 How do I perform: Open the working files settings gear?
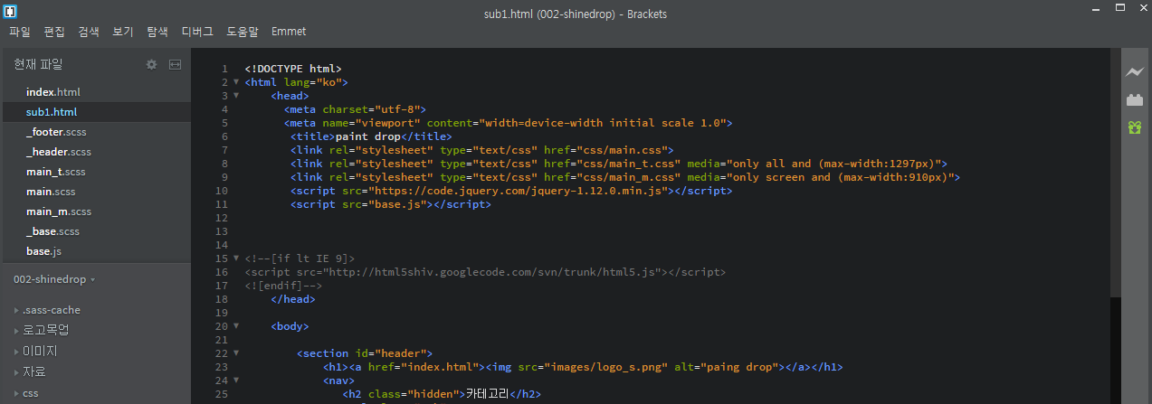coord(152,65)
